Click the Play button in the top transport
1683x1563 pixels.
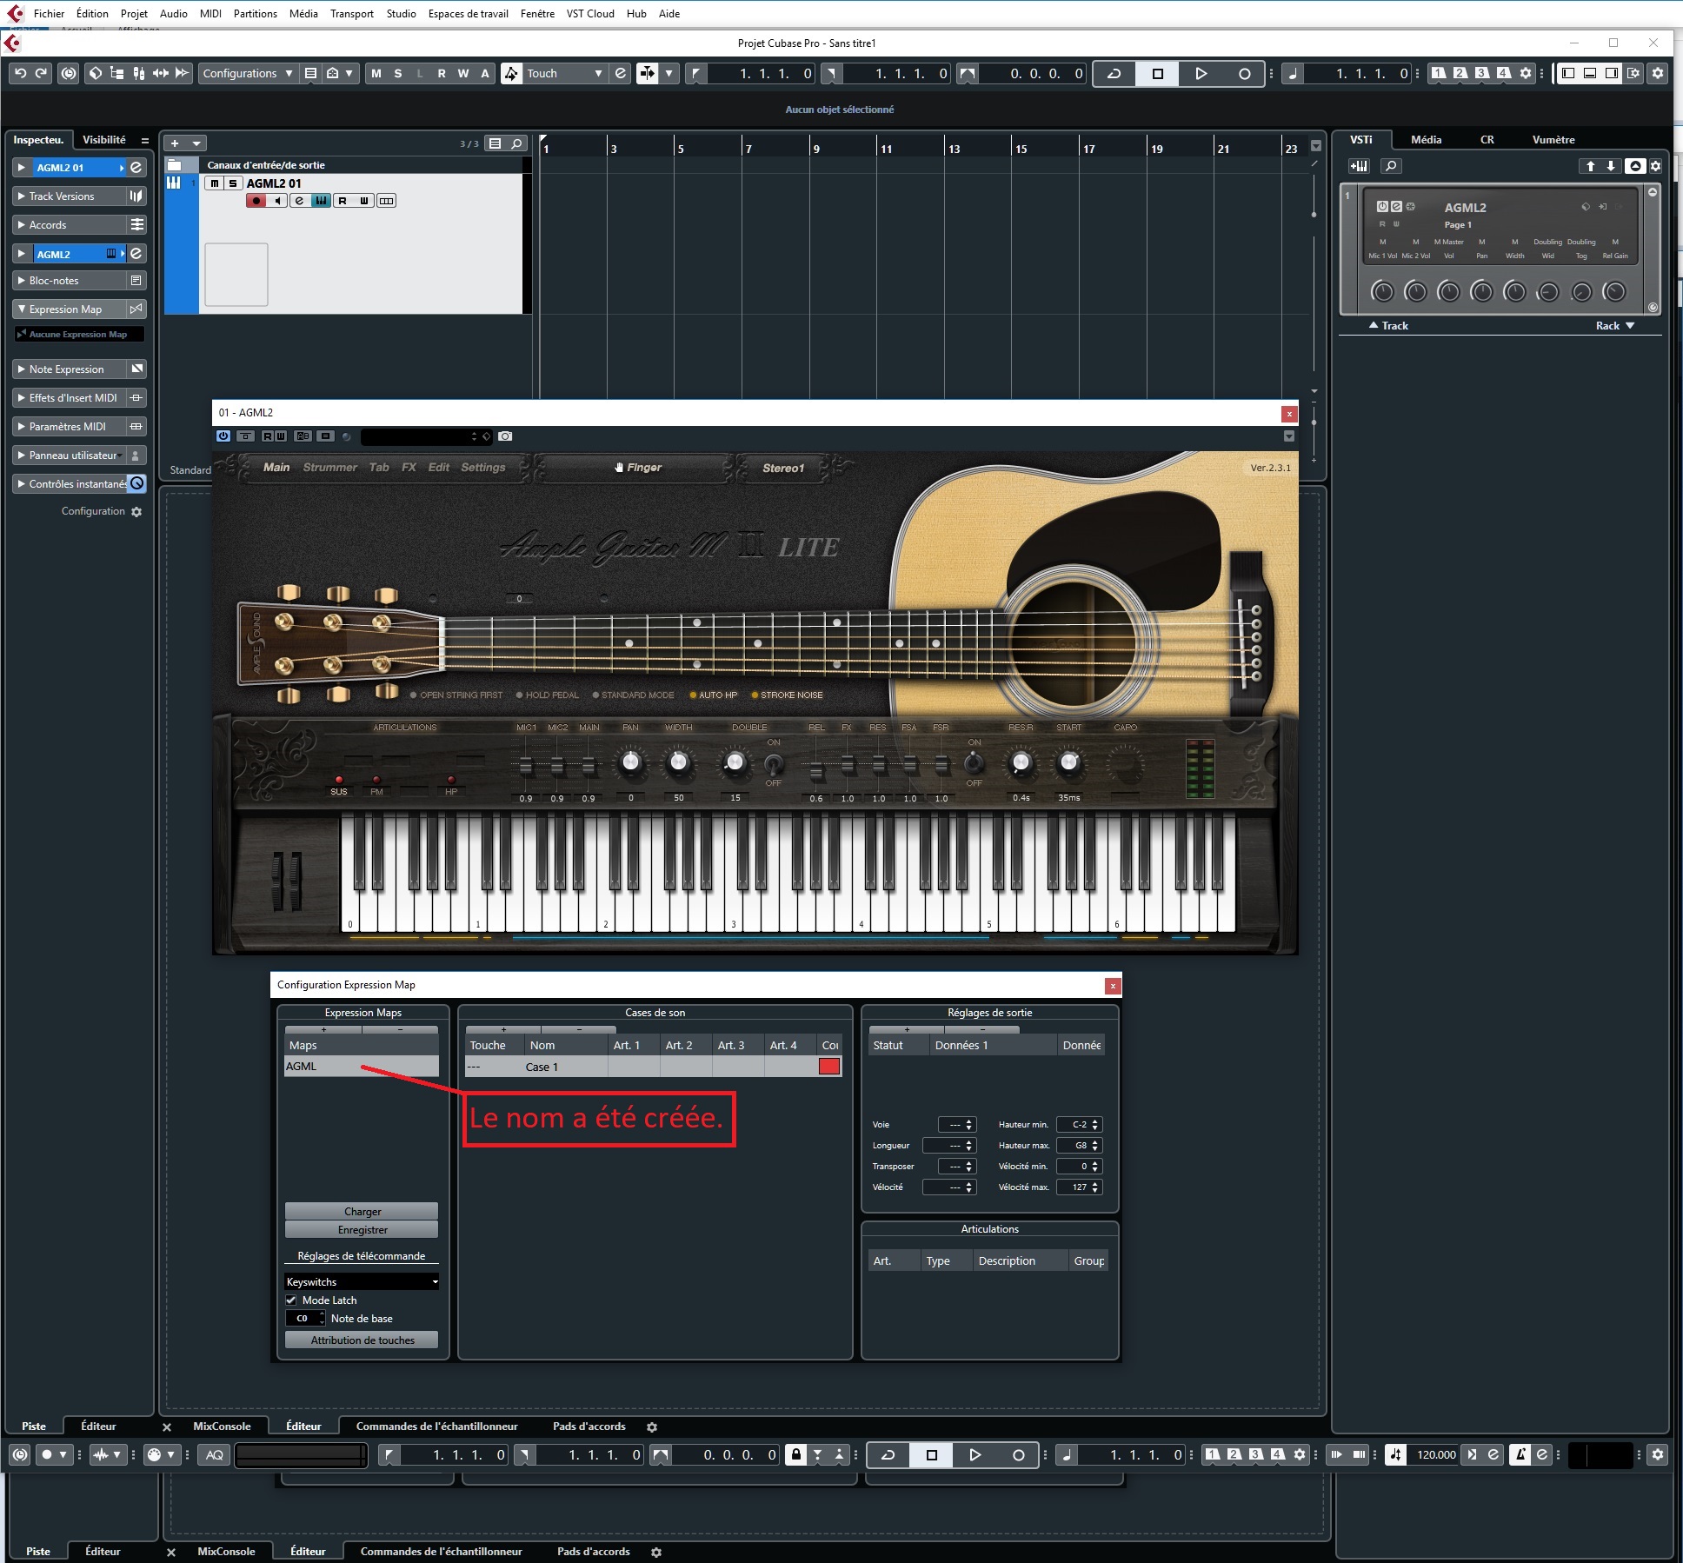[1201, 73]
